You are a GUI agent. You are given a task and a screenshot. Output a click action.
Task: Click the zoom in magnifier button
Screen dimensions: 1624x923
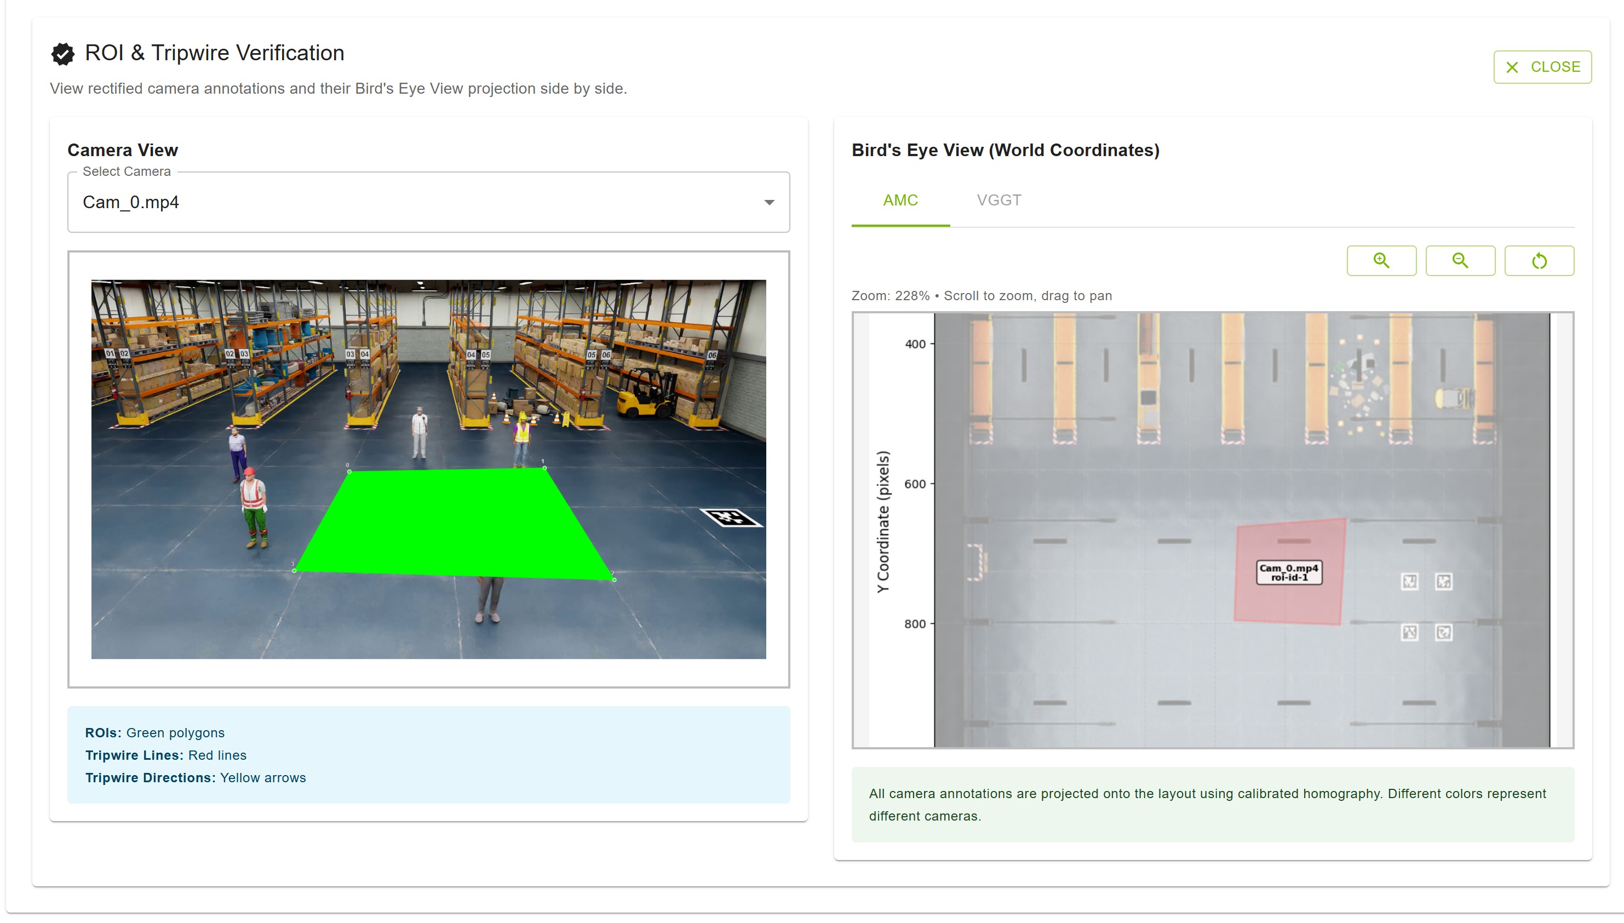1381,261
